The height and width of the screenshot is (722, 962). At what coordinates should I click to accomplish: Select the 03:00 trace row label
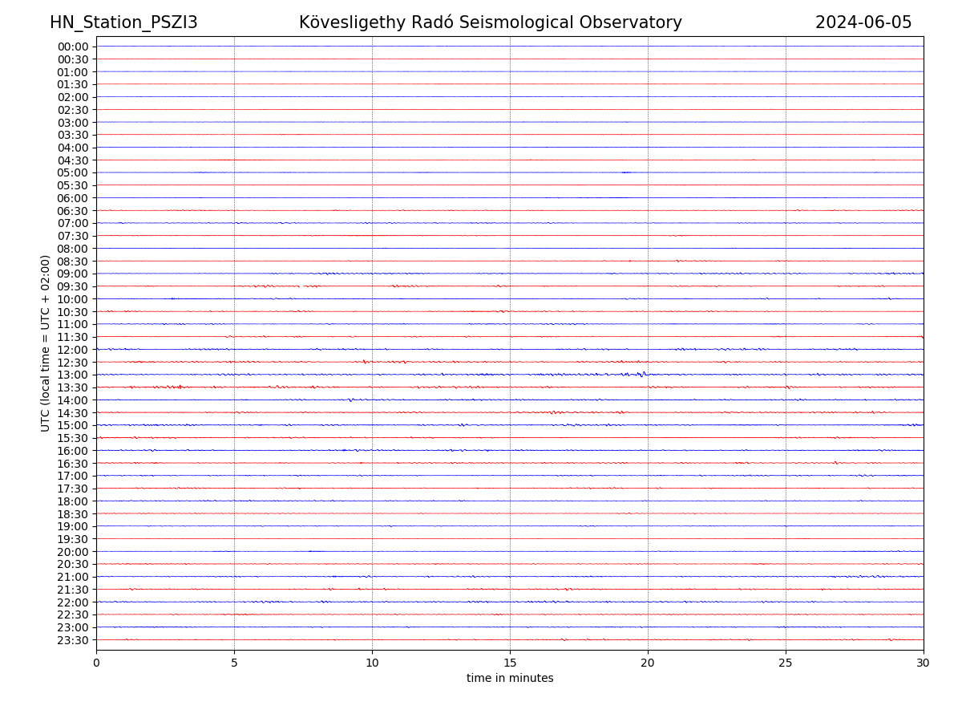click(x=72, y=122)
